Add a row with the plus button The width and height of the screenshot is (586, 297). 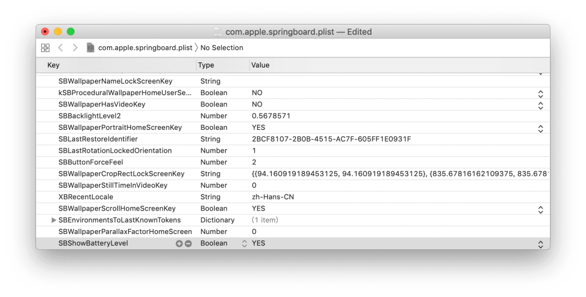click(x=179, y=244)
